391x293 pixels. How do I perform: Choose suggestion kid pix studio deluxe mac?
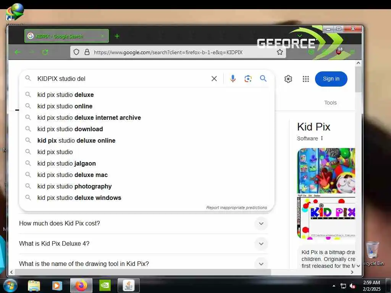(x=147, y=175)
